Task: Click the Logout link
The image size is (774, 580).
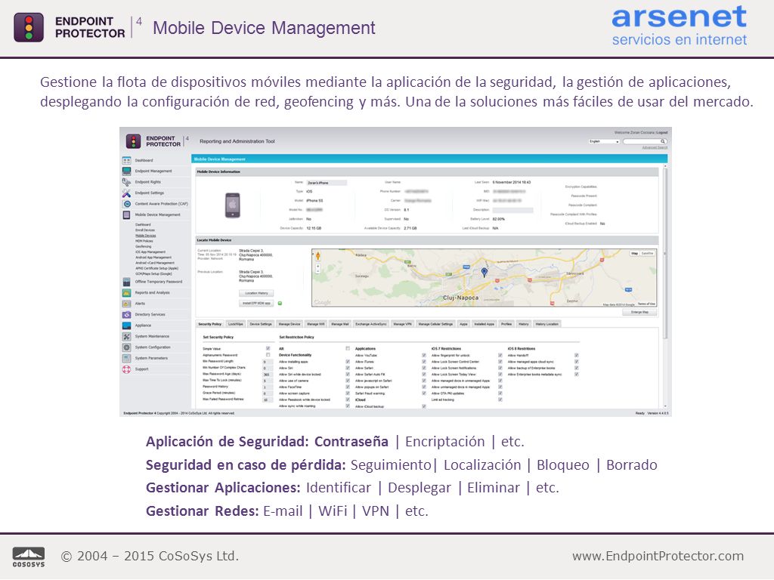Action: (x=662, y=133)
